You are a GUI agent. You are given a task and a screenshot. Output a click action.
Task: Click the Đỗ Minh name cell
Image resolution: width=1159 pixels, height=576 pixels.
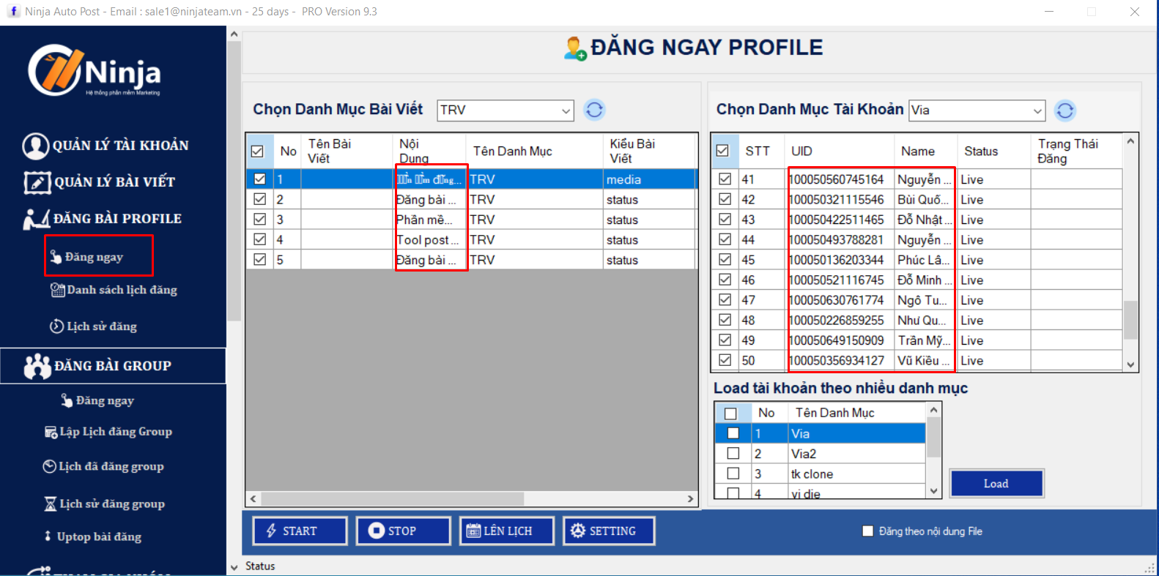[925, 280]
